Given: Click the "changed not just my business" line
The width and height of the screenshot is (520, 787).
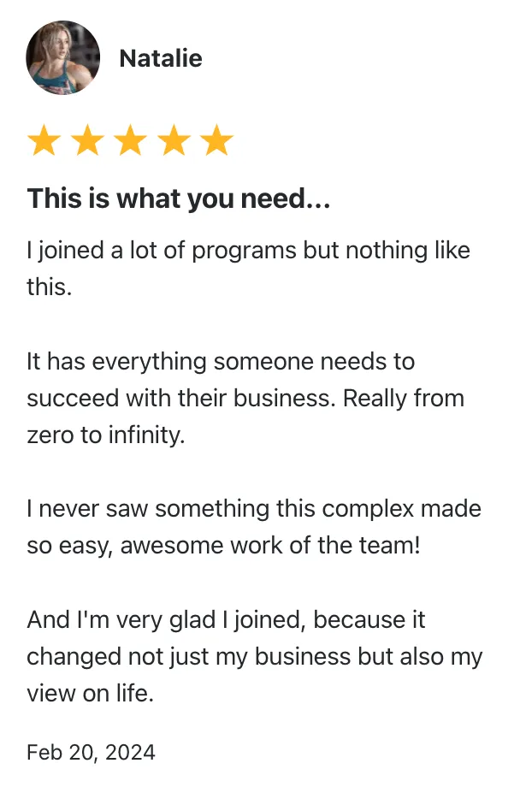Looking at the screenshot, I should tap(255, 657).
